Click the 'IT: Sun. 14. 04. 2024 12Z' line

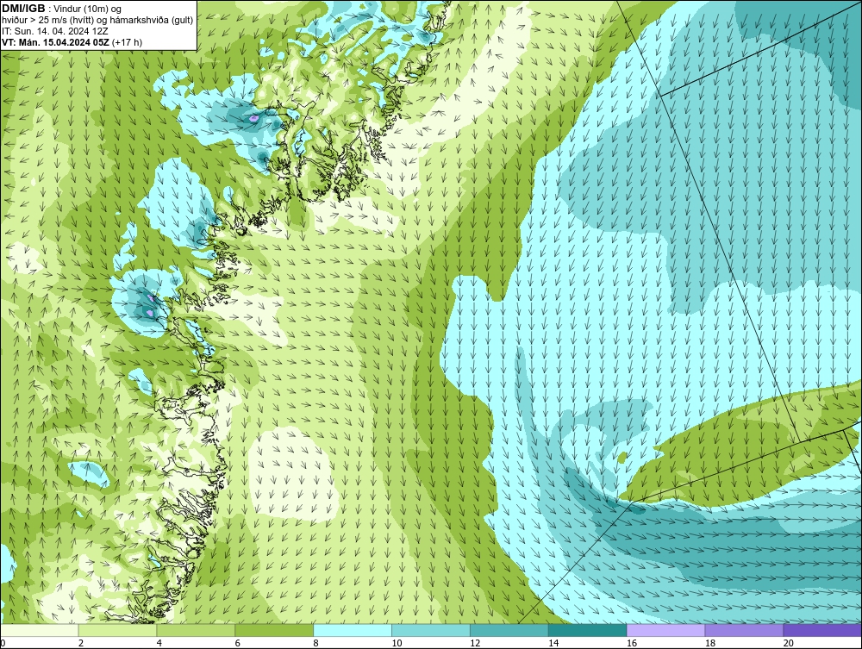(x=55, y=31)
